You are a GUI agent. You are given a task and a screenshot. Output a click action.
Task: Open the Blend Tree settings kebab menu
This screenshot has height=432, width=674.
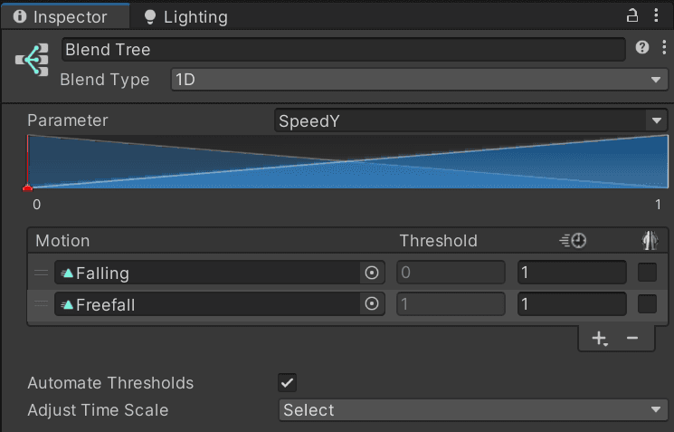click(663, 48)
